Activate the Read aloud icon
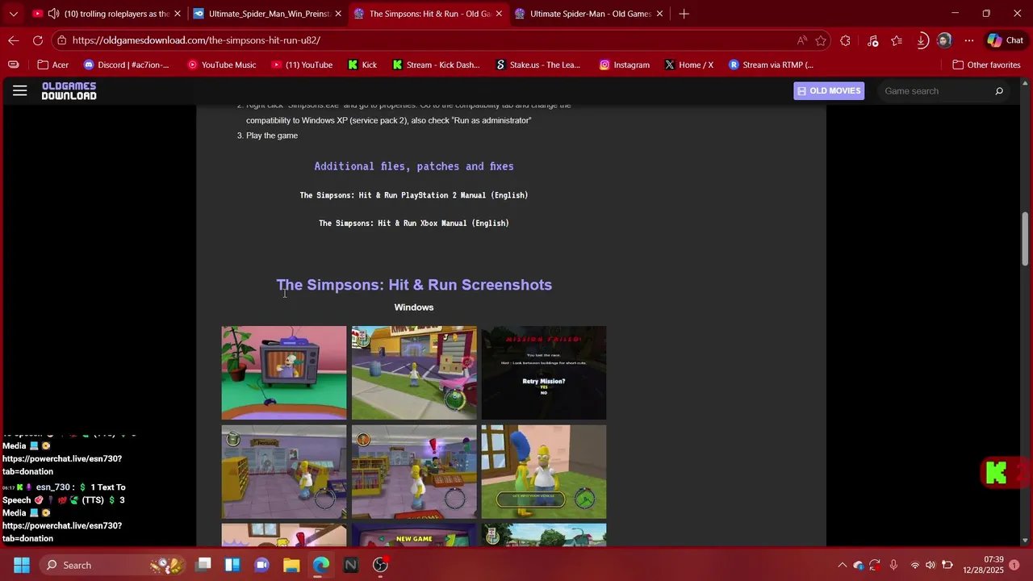This screenshot has height=581, width=1033. [x=801, y=40]
